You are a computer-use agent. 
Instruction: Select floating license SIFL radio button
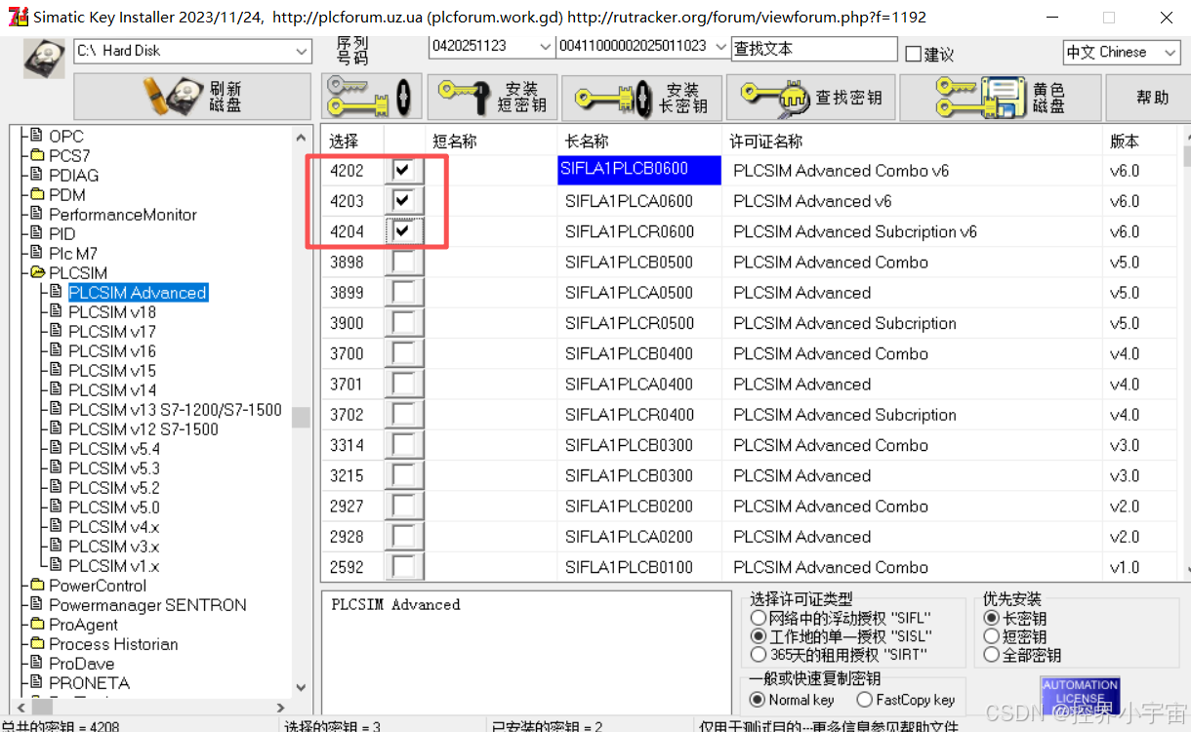[x=758, y=618]
